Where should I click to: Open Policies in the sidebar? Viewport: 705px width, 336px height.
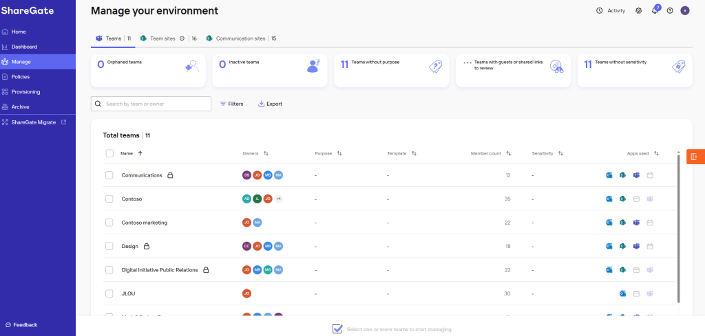(38, 77)
